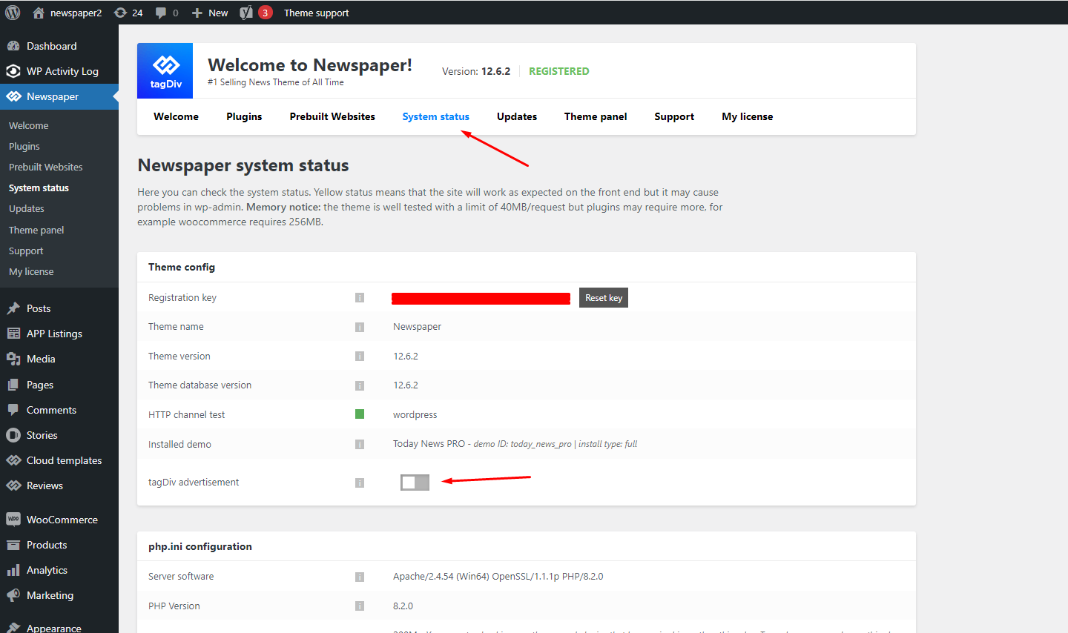The width and height of the screenshot is (1068, 633).
Task: Click info icon next to Installed demo
Action: click(x=360, y=445)
